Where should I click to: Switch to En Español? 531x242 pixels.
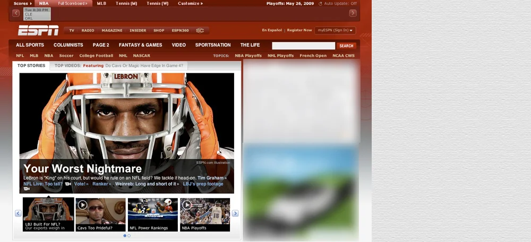tap(272, 30)
